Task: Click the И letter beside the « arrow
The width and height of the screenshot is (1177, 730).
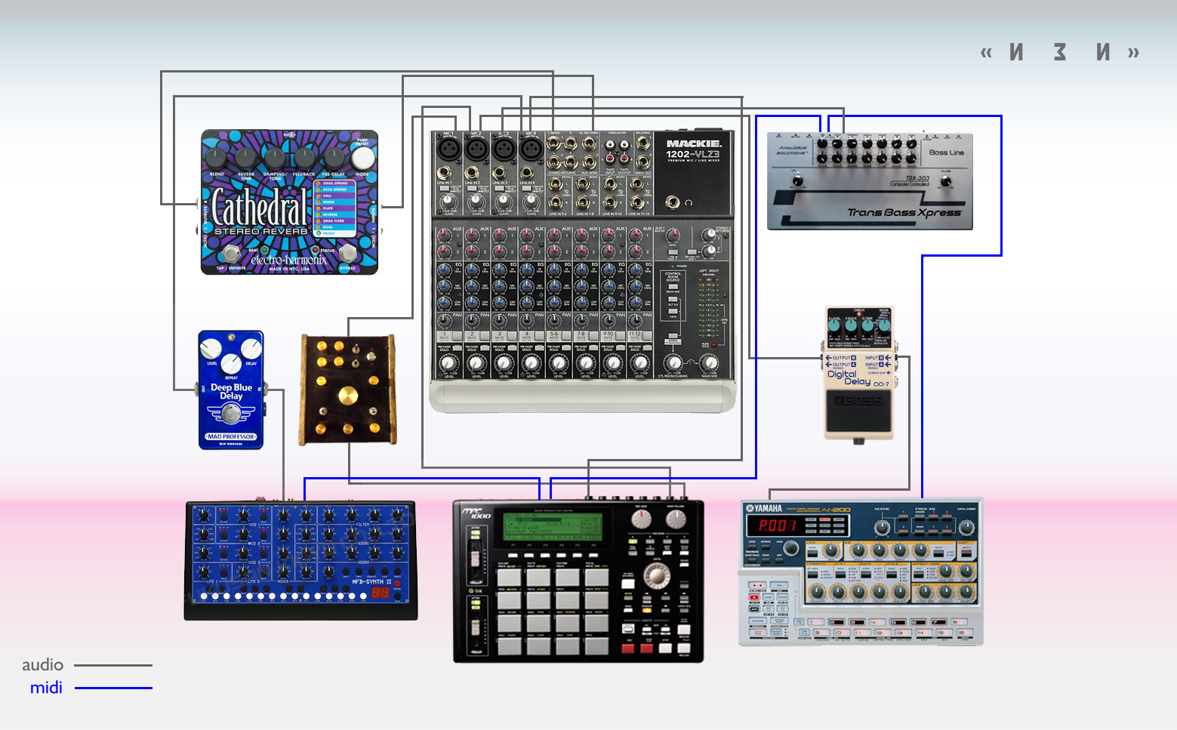Action: point(1017,52)
